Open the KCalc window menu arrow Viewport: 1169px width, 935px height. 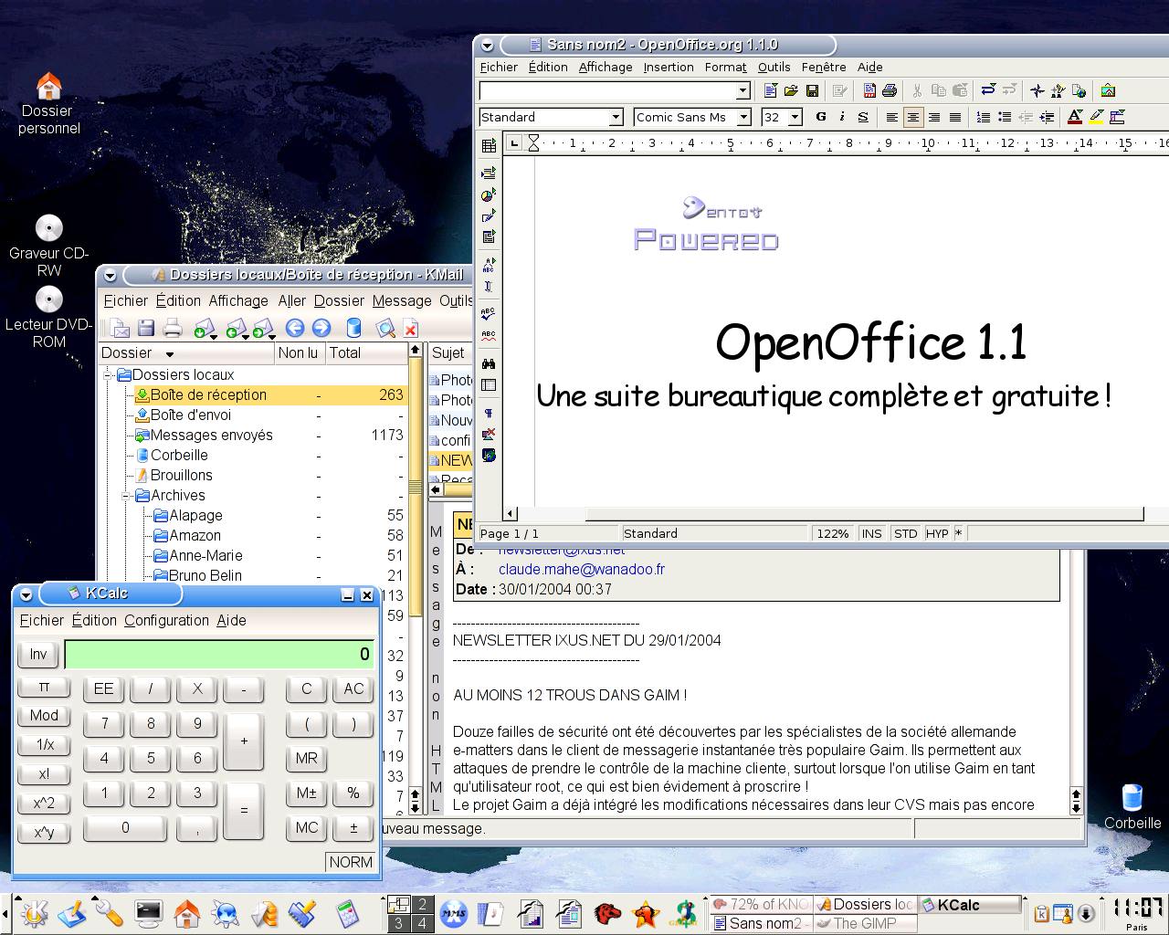[26, 594]
